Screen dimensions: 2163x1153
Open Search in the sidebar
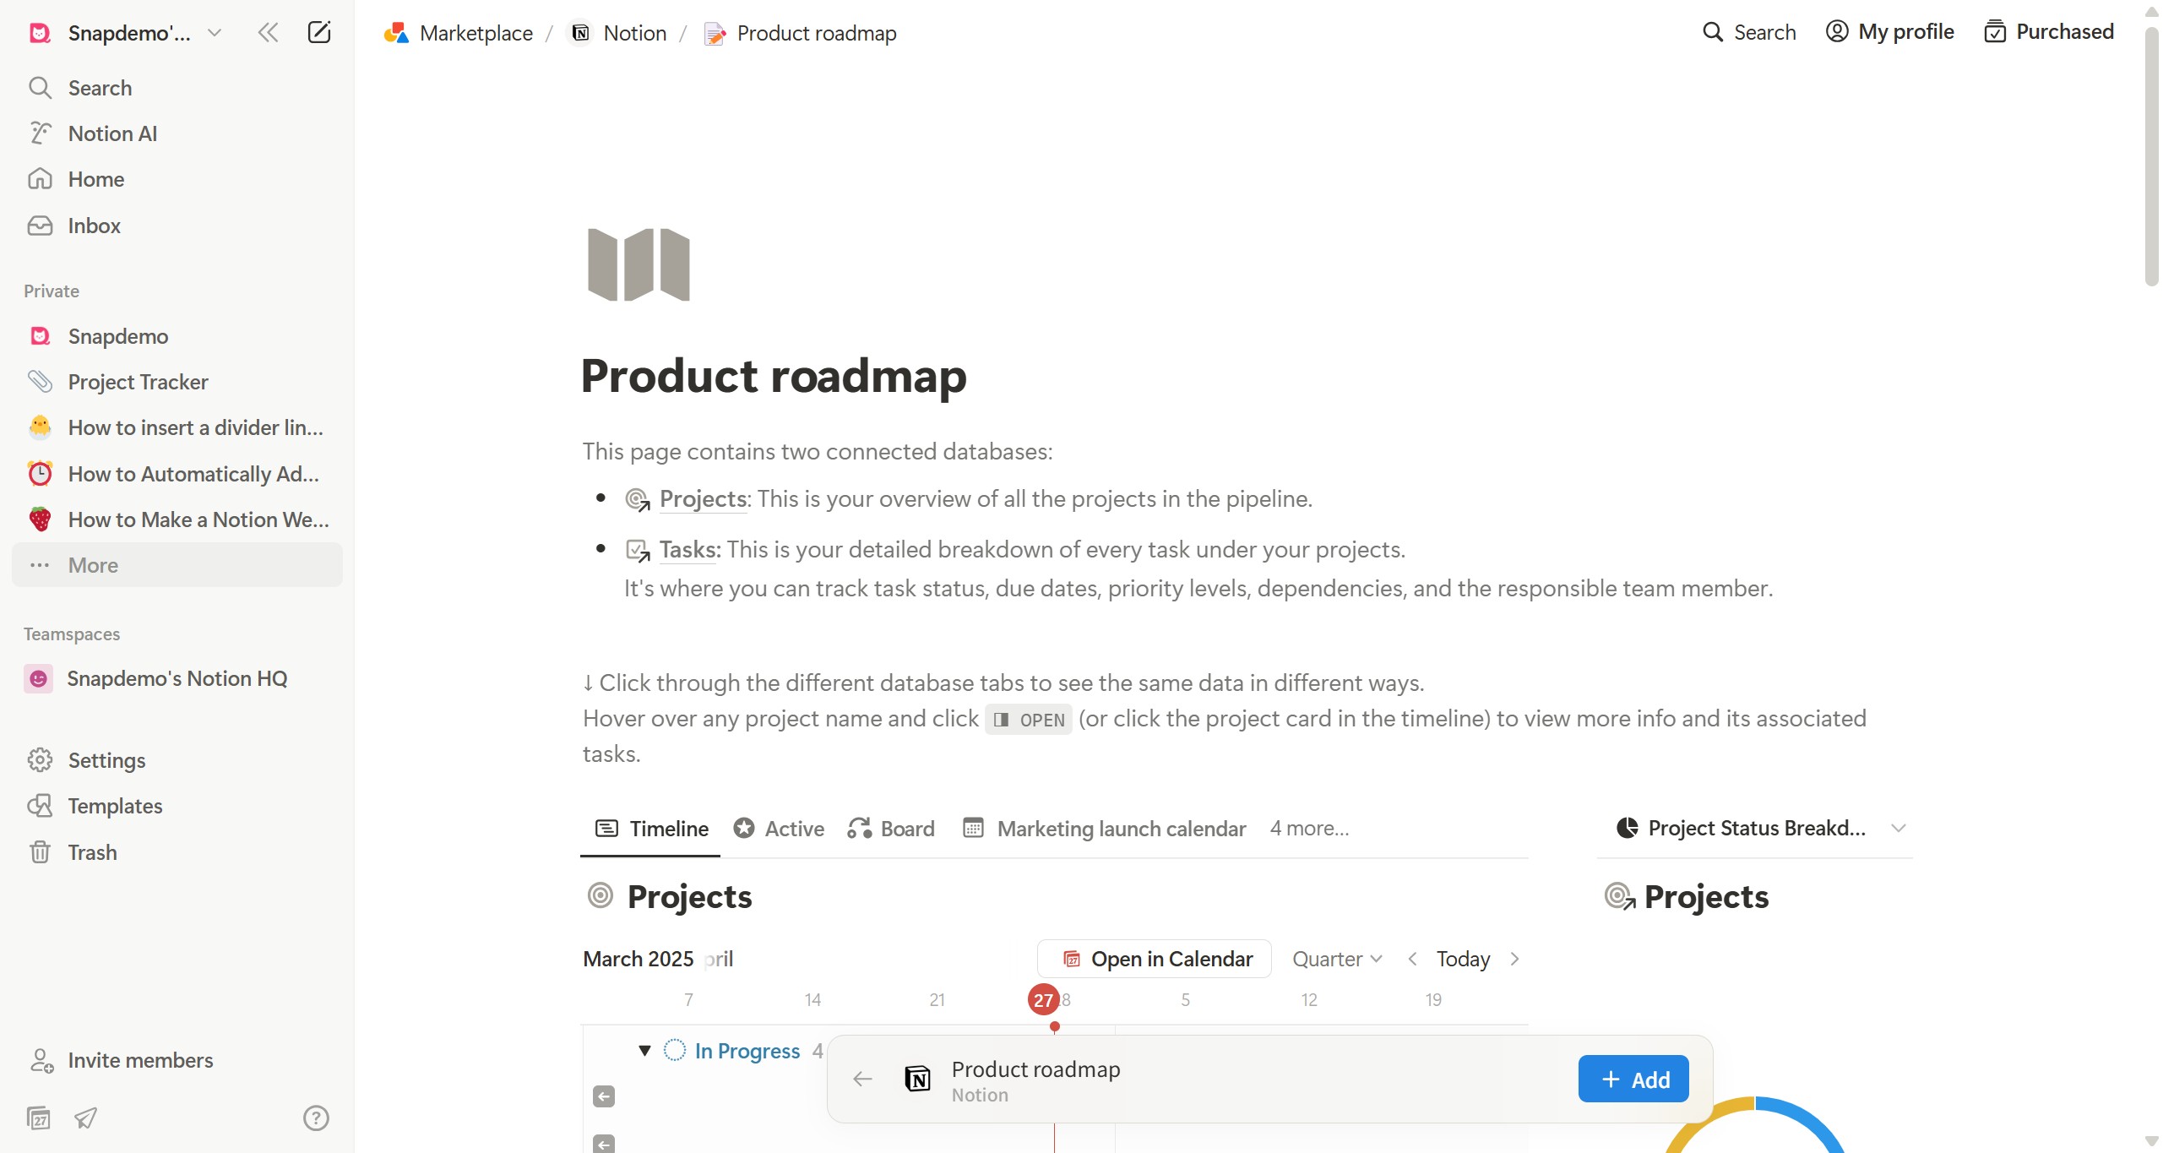[x=177, y=88]
